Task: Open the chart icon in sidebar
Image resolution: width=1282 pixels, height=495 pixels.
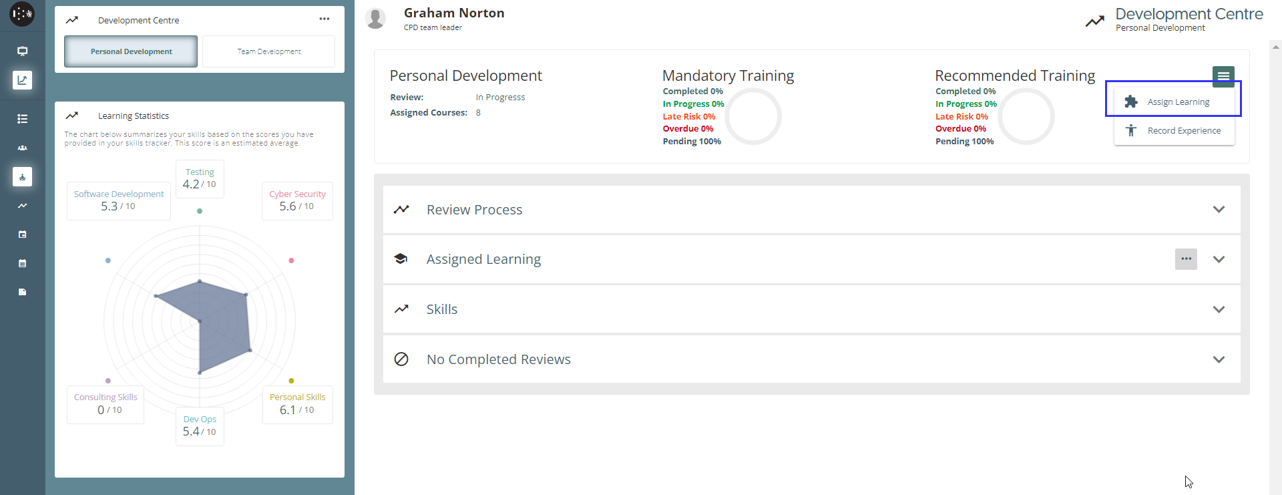Action: click(22, 80)
